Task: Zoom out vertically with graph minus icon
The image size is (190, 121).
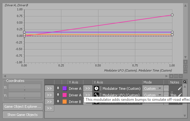Action: (x=185, y=71)
